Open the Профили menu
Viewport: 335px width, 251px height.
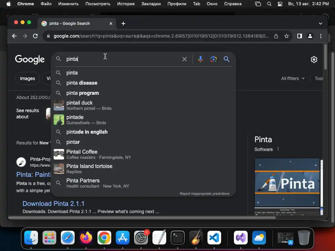click(177, 4)
